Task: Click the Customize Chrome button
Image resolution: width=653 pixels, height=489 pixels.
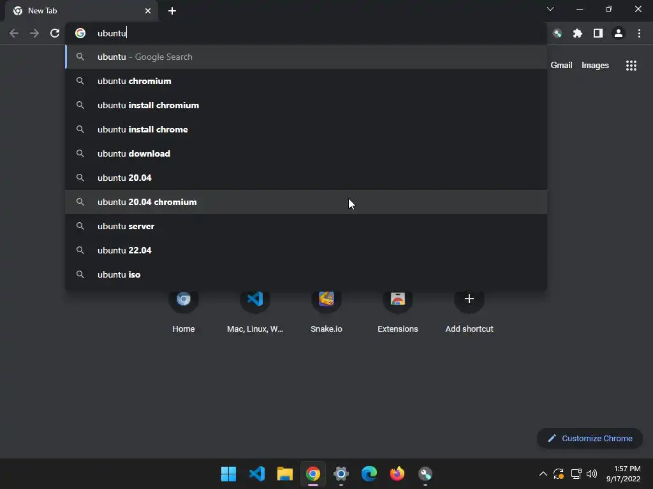Action: [x=590, y=438]
